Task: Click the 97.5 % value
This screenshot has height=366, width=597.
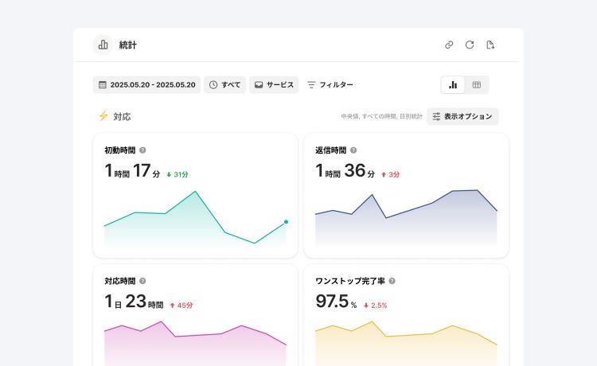Action: (x=336, y=302)
